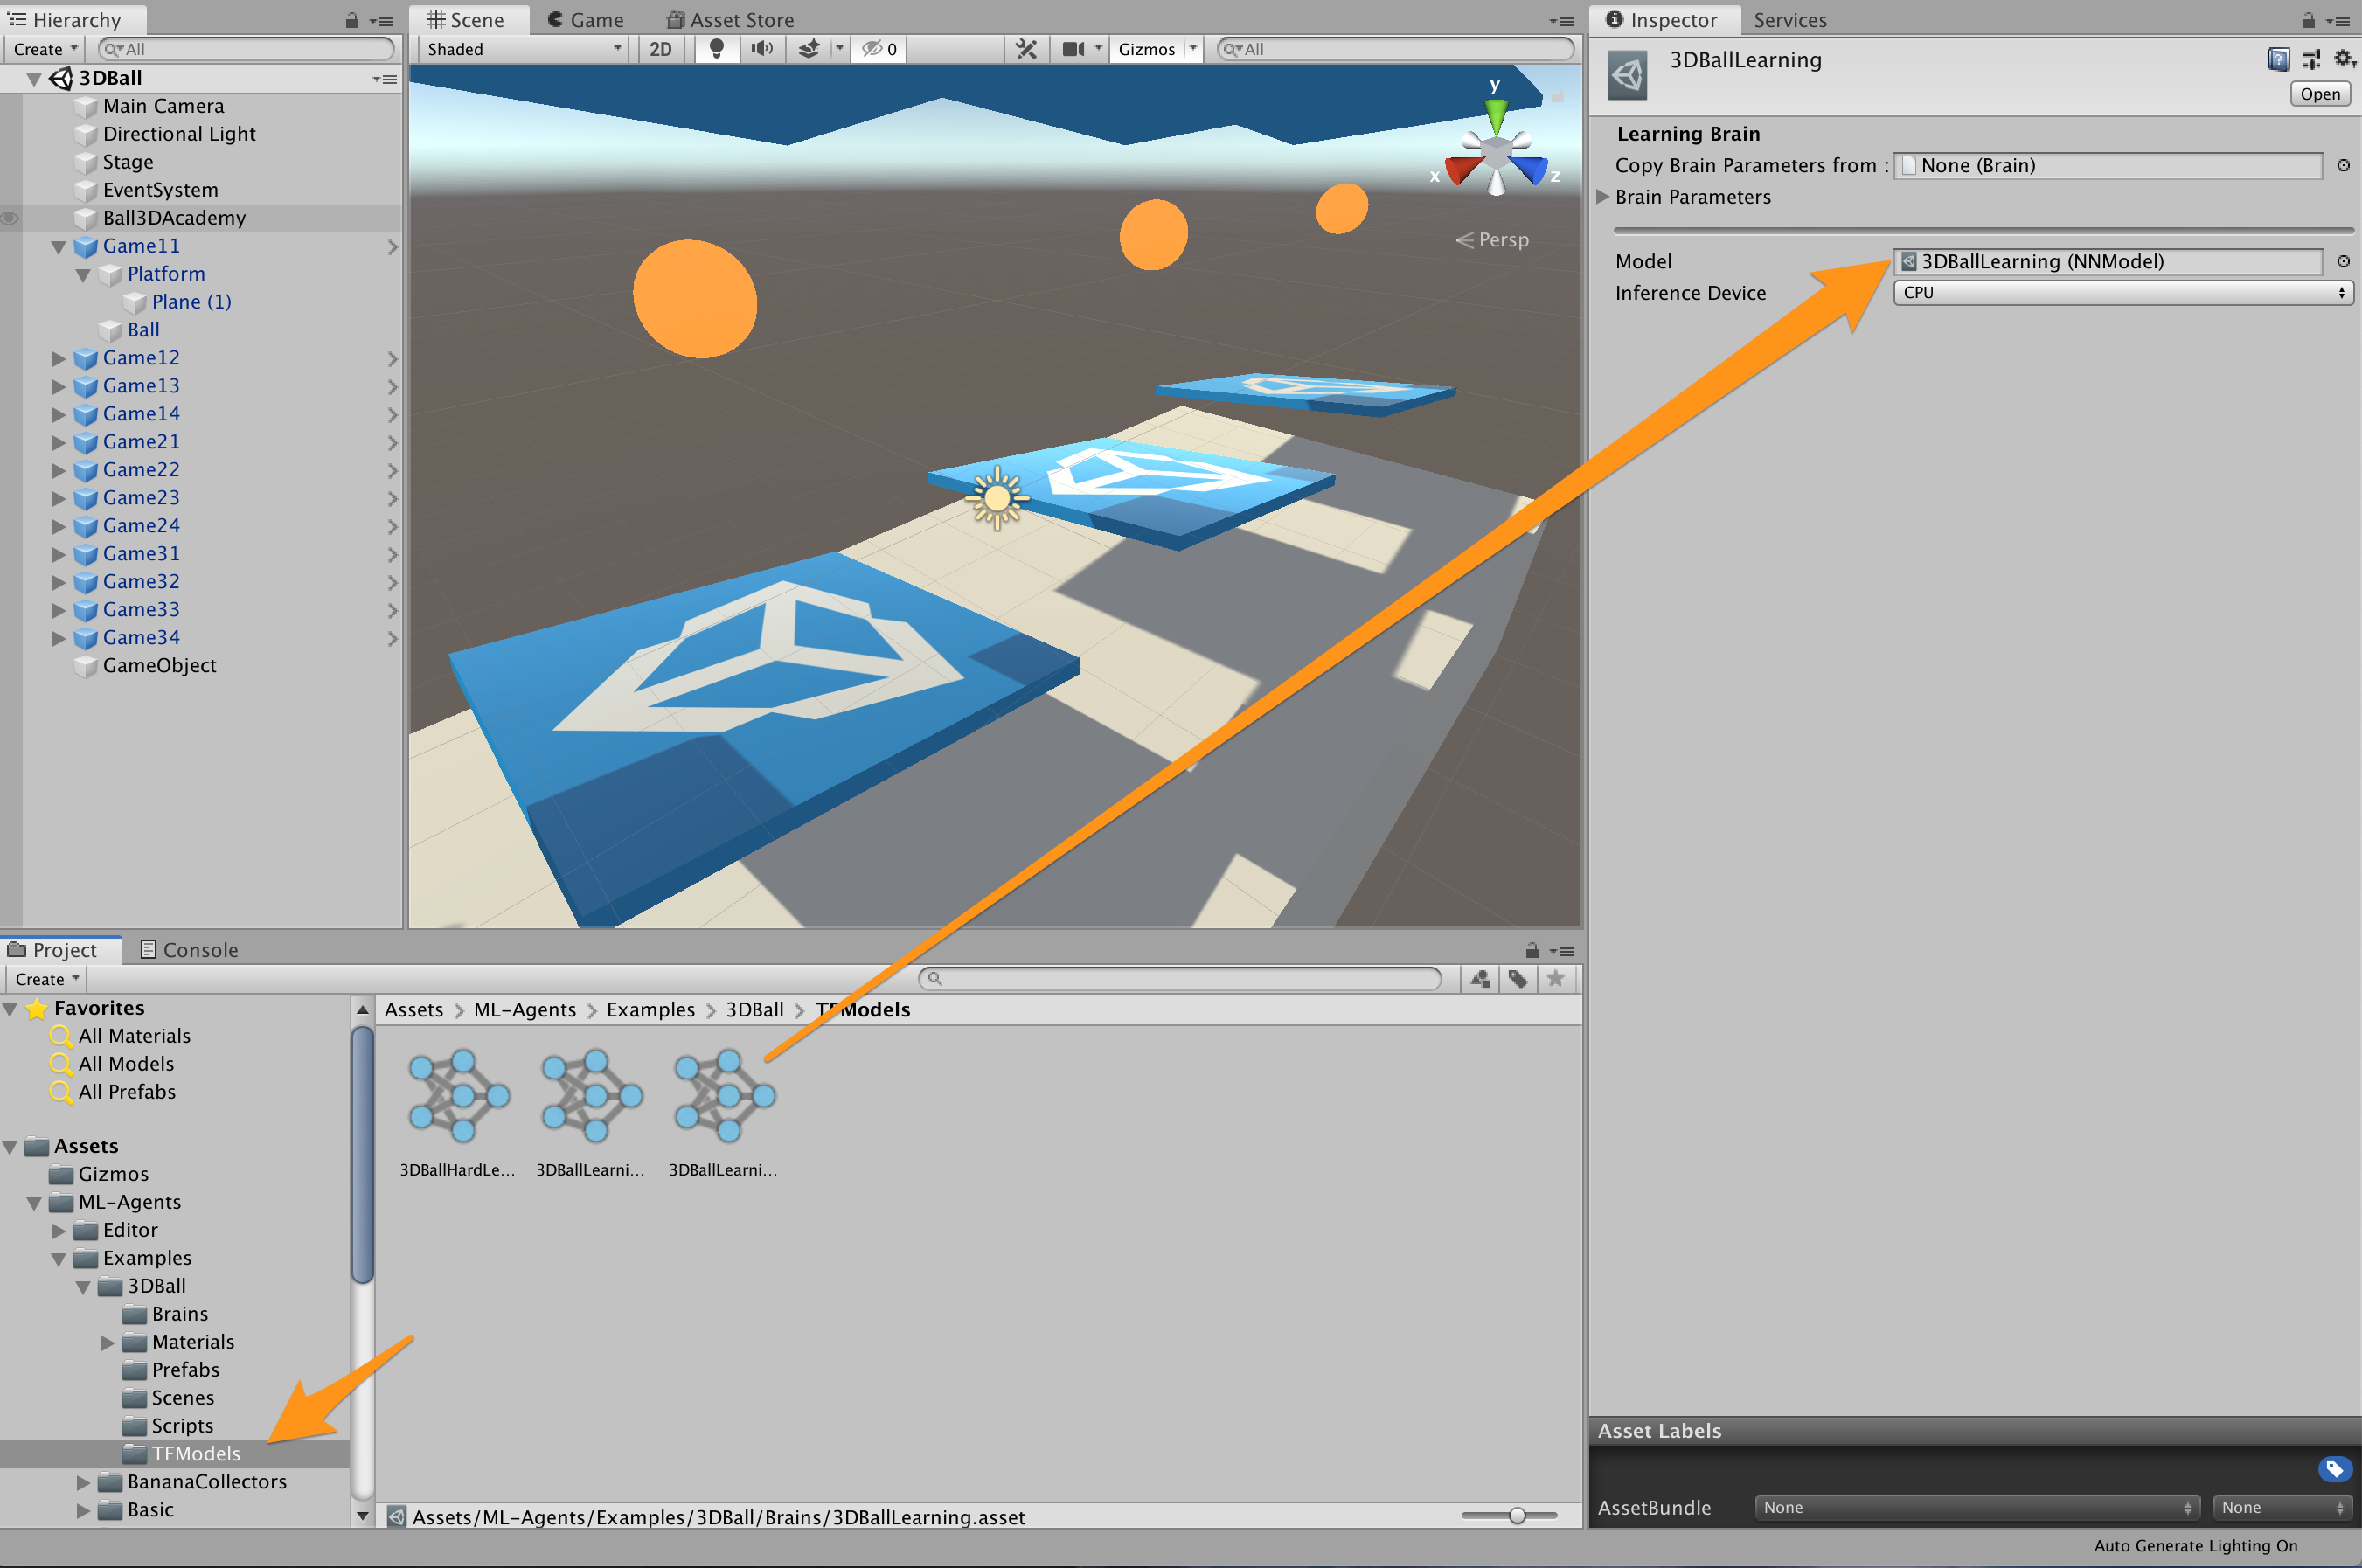Click the scene tools wrench icon
The width and height of the screenshot is (2362, 1568).
(1026, 48)
